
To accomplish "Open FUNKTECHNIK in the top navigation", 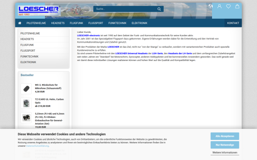I will tap(117, 23).
